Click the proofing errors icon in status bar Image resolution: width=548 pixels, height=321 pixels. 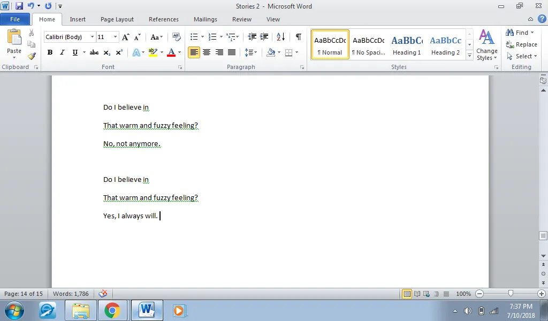coord(103,294)
